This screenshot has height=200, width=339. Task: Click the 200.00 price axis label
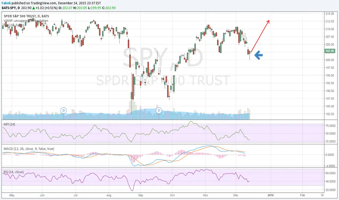click(330, 60)
